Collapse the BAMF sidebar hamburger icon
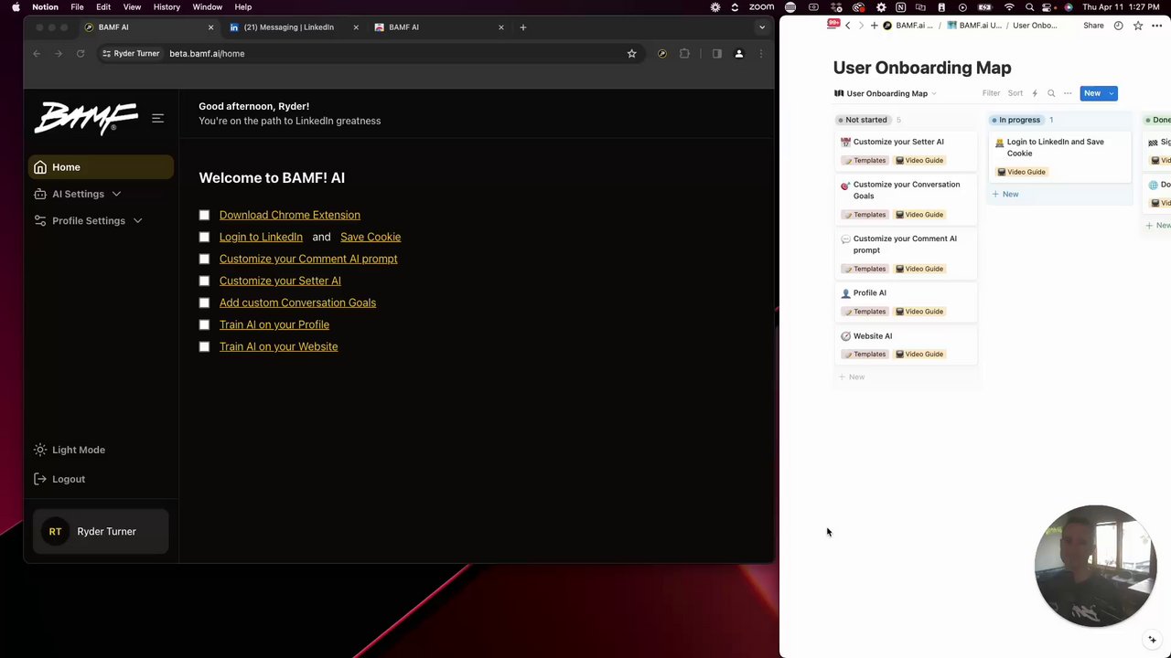 (157, 118)
